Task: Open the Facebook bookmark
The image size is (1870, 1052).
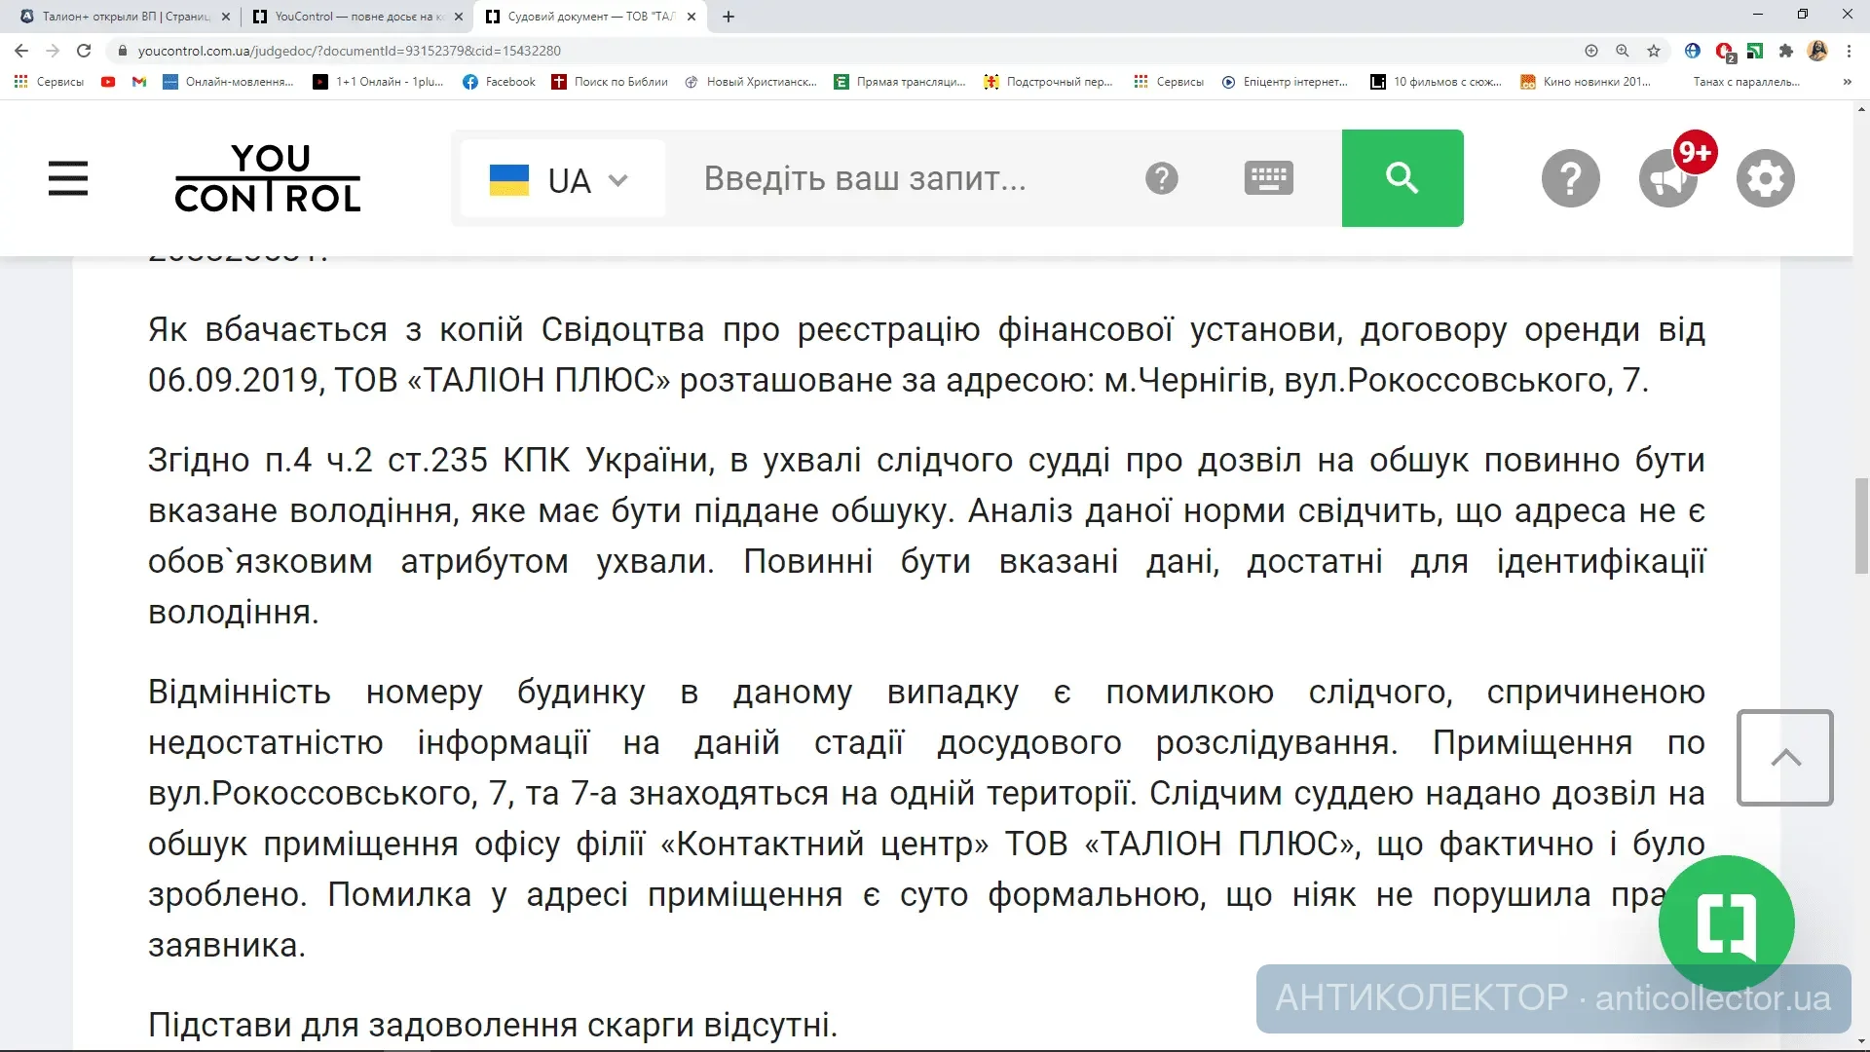Action: 500,82
